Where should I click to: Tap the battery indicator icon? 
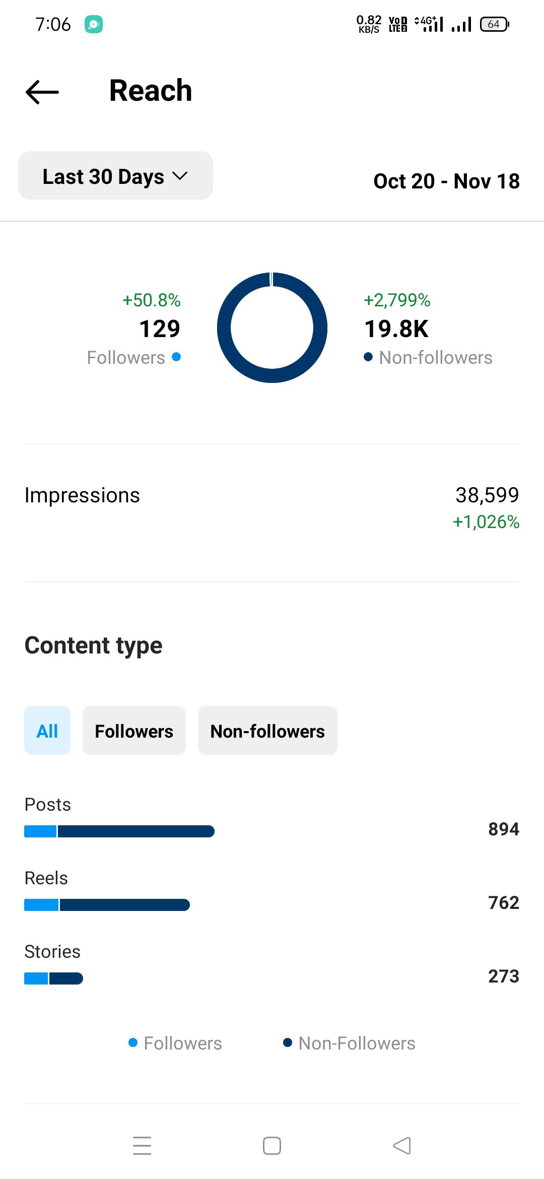[495, 24]
